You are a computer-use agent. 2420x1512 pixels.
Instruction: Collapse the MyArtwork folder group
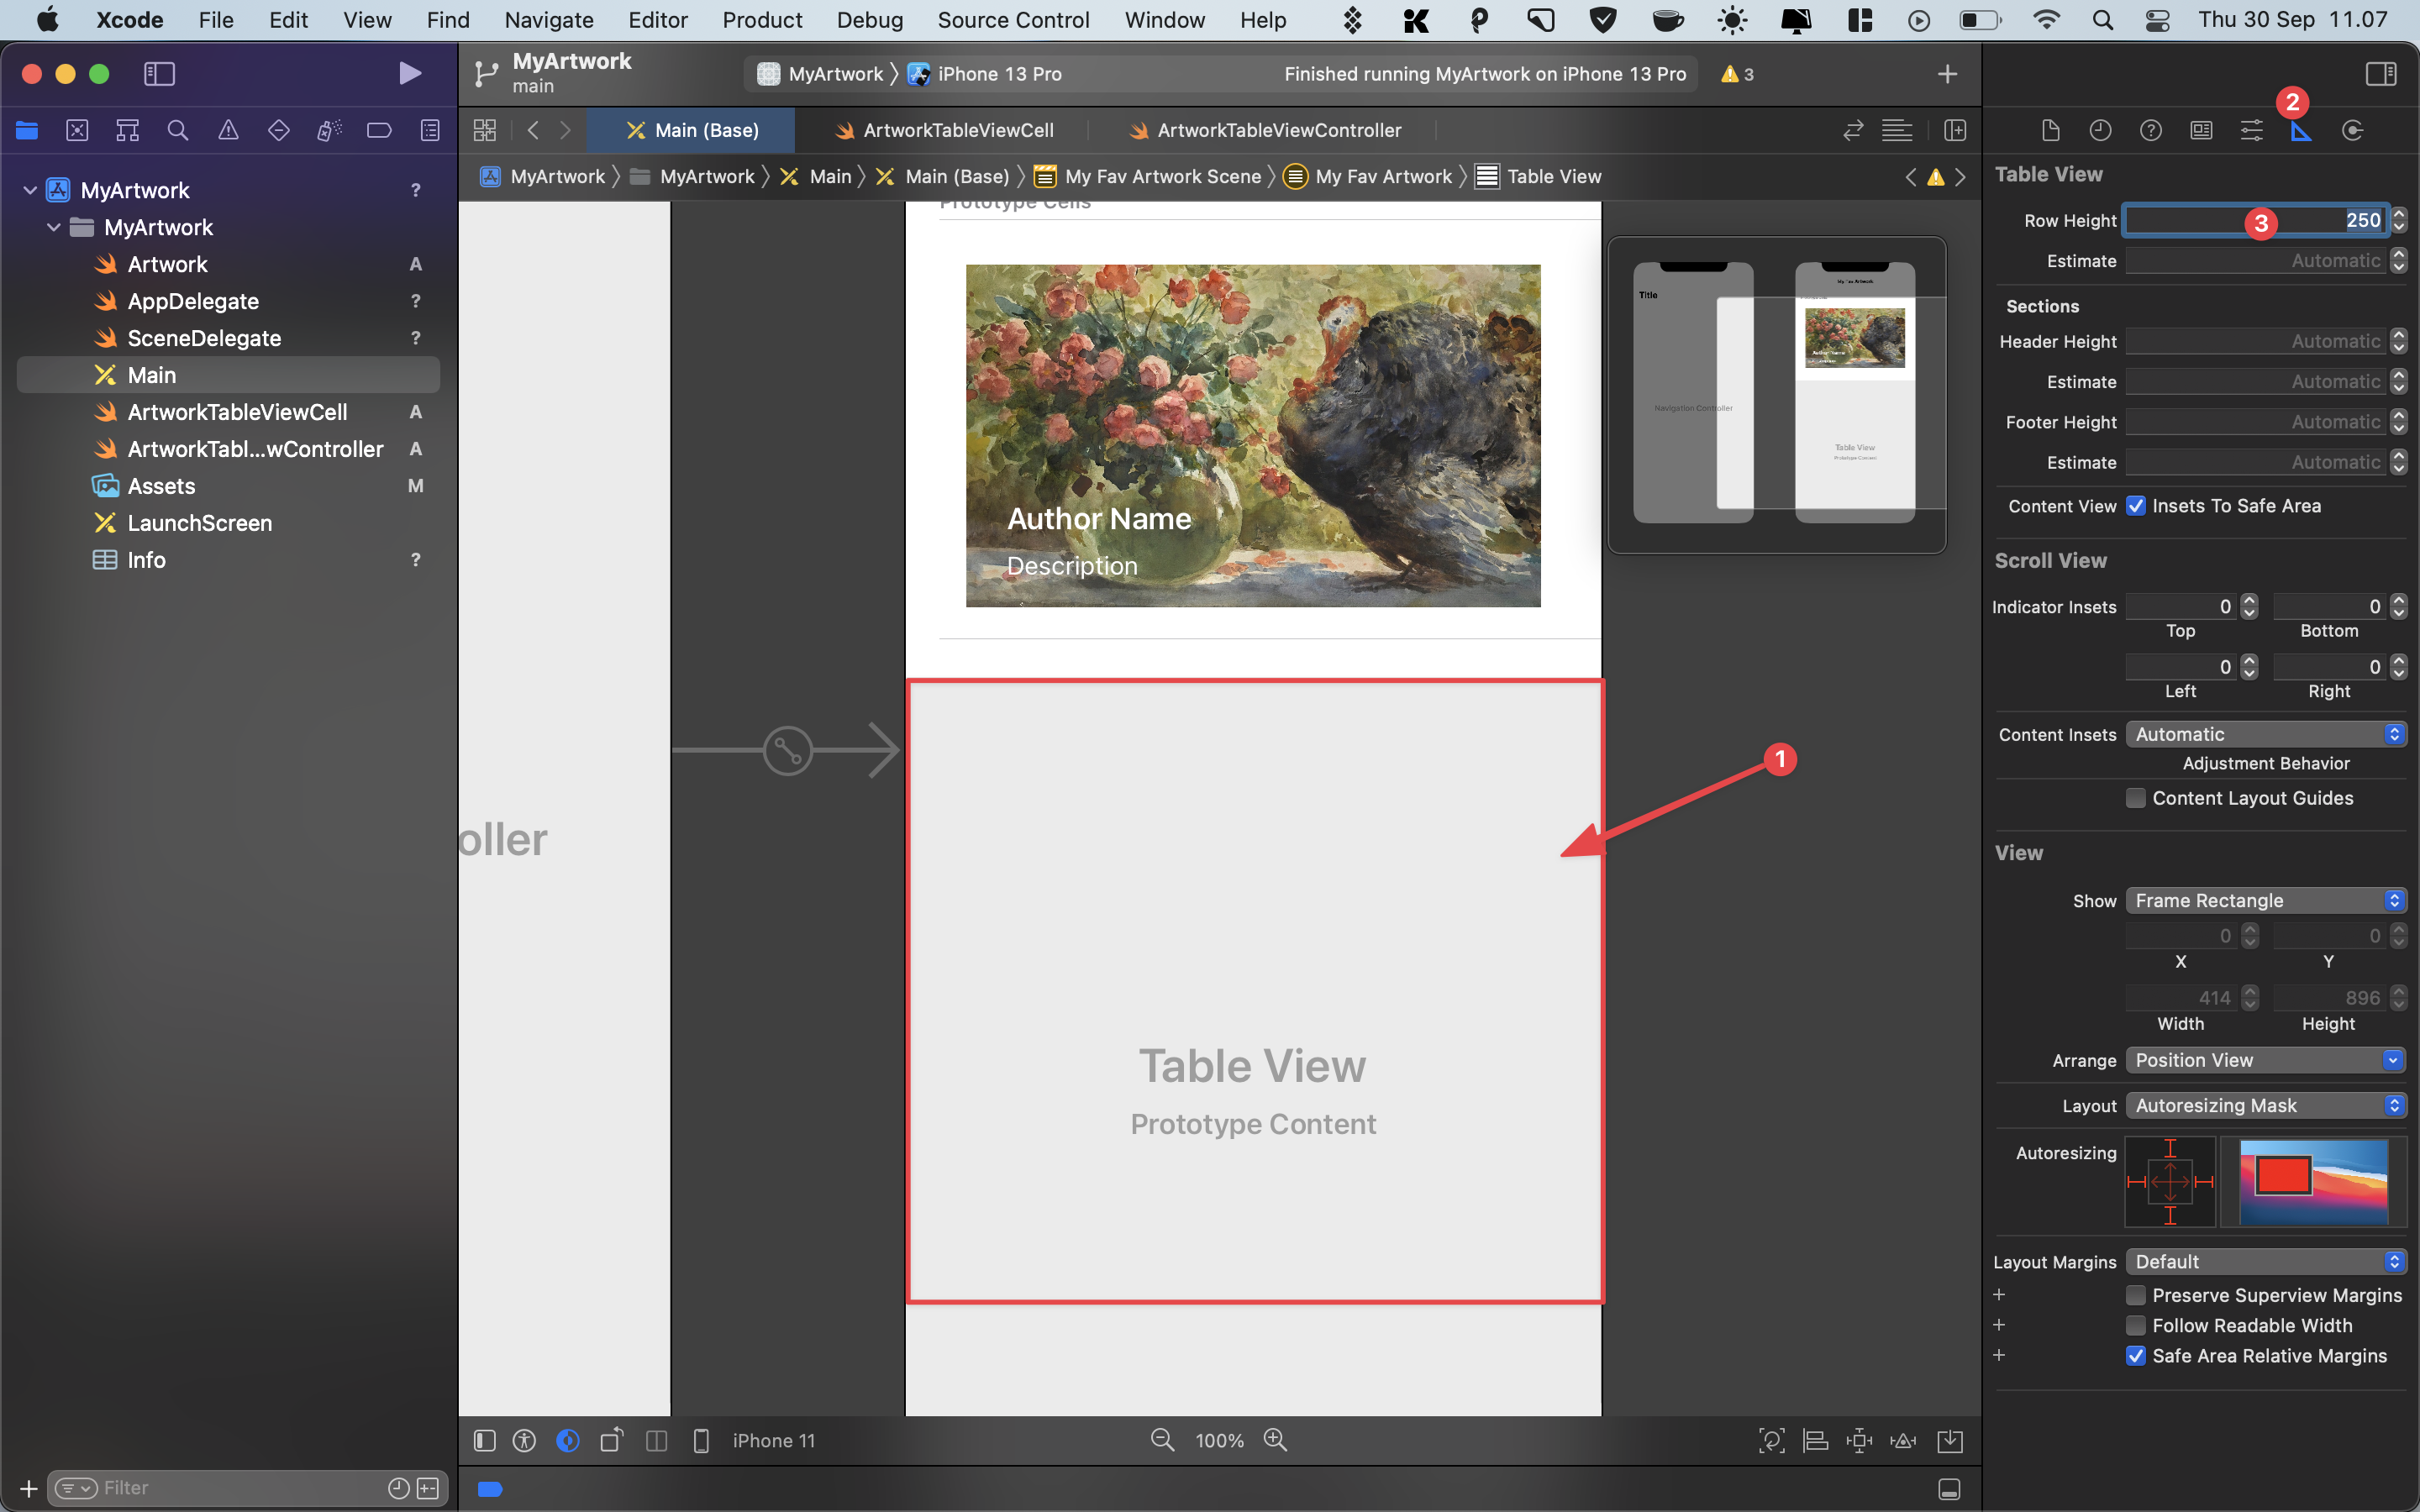click(54, 227)
